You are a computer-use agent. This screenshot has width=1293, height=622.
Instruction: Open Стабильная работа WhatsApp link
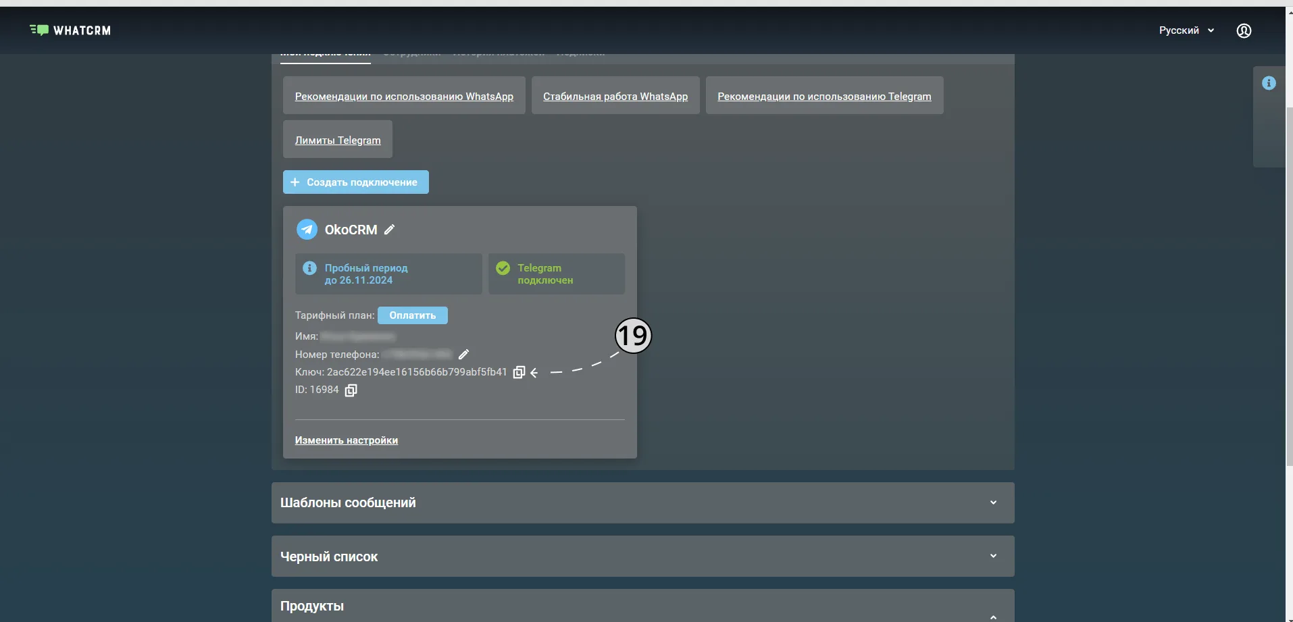615,96
